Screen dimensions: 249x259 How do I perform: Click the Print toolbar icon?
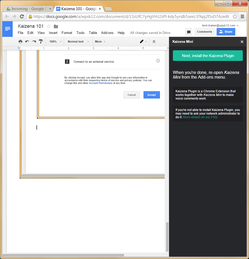click(x=20, y=41)
